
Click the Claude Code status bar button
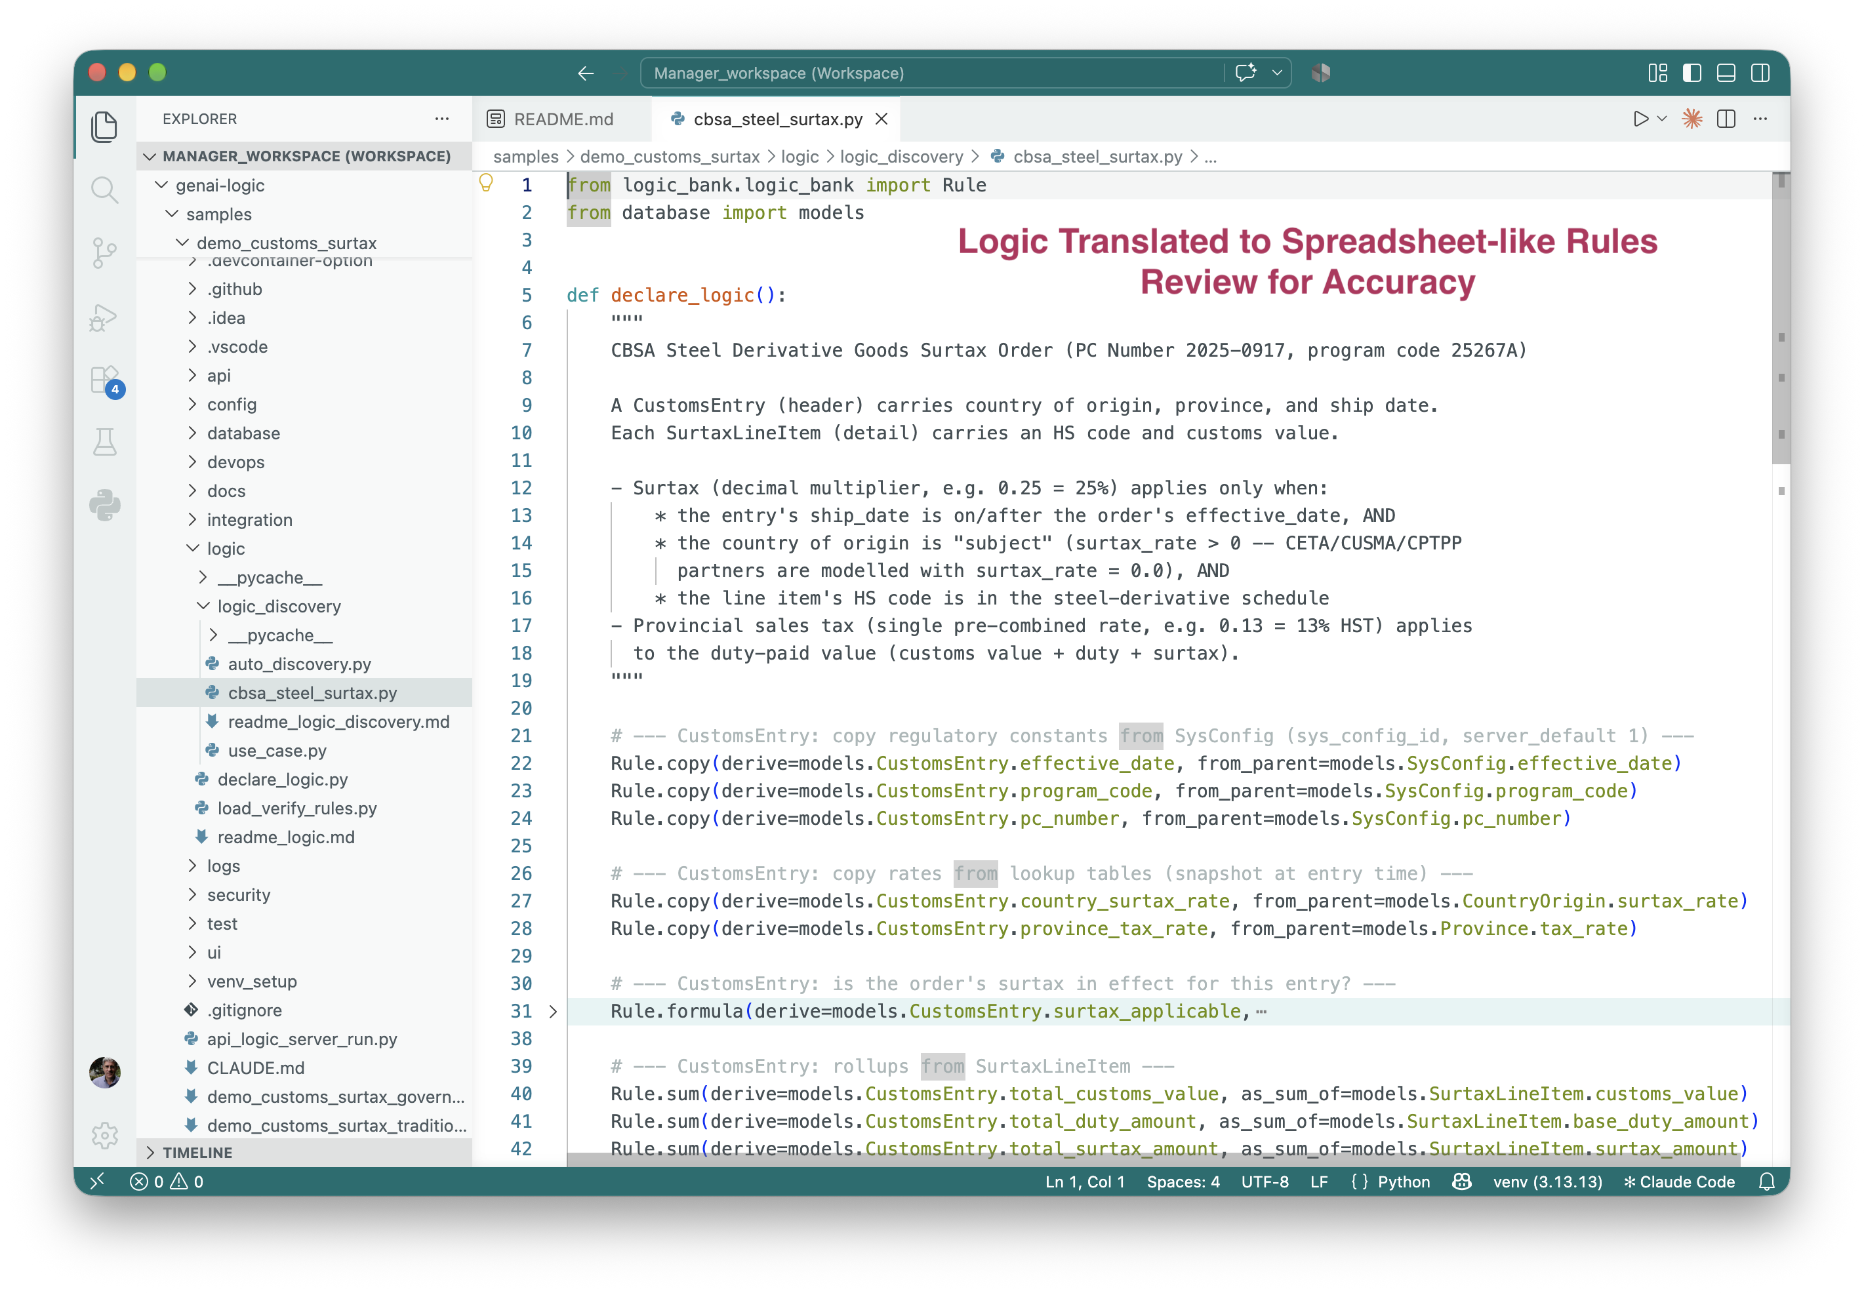coord(1678,1182)
